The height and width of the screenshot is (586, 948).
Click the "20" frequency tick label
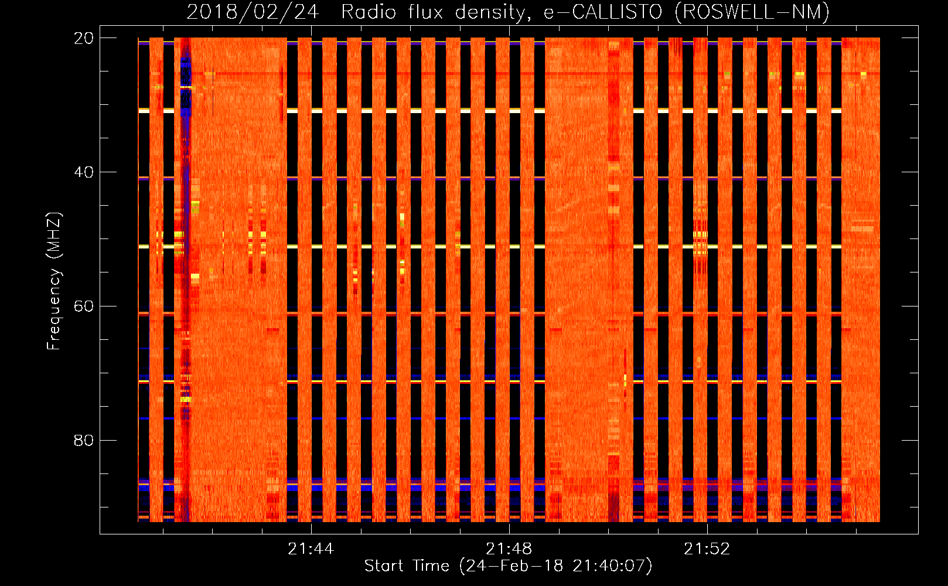point(84,38)
